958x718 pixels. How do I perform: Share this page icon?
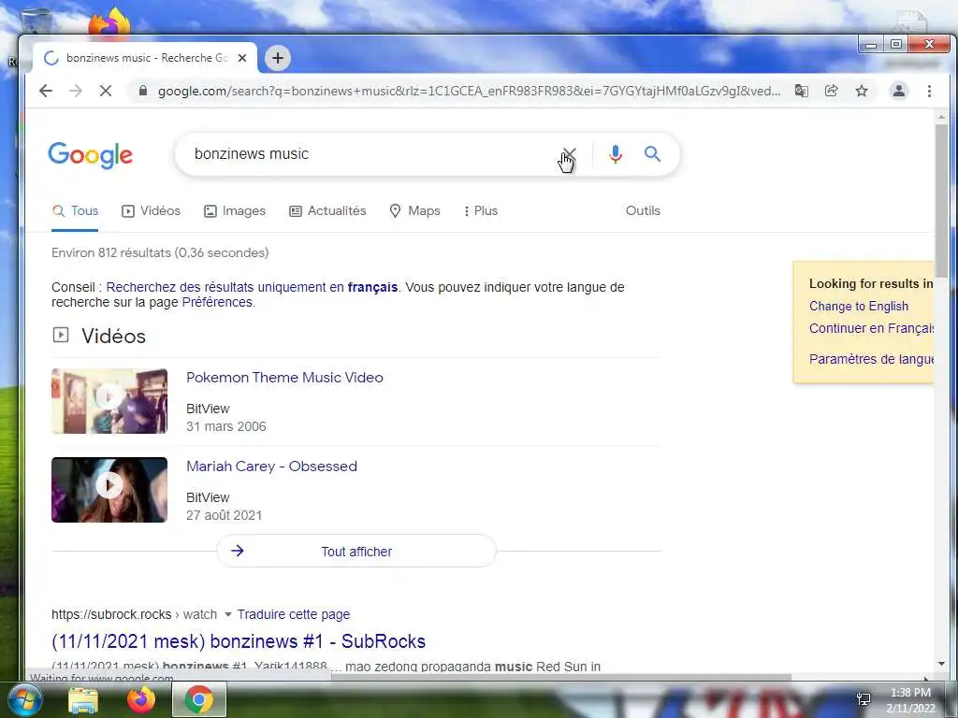pyautogui.click(x=831, y=91)
